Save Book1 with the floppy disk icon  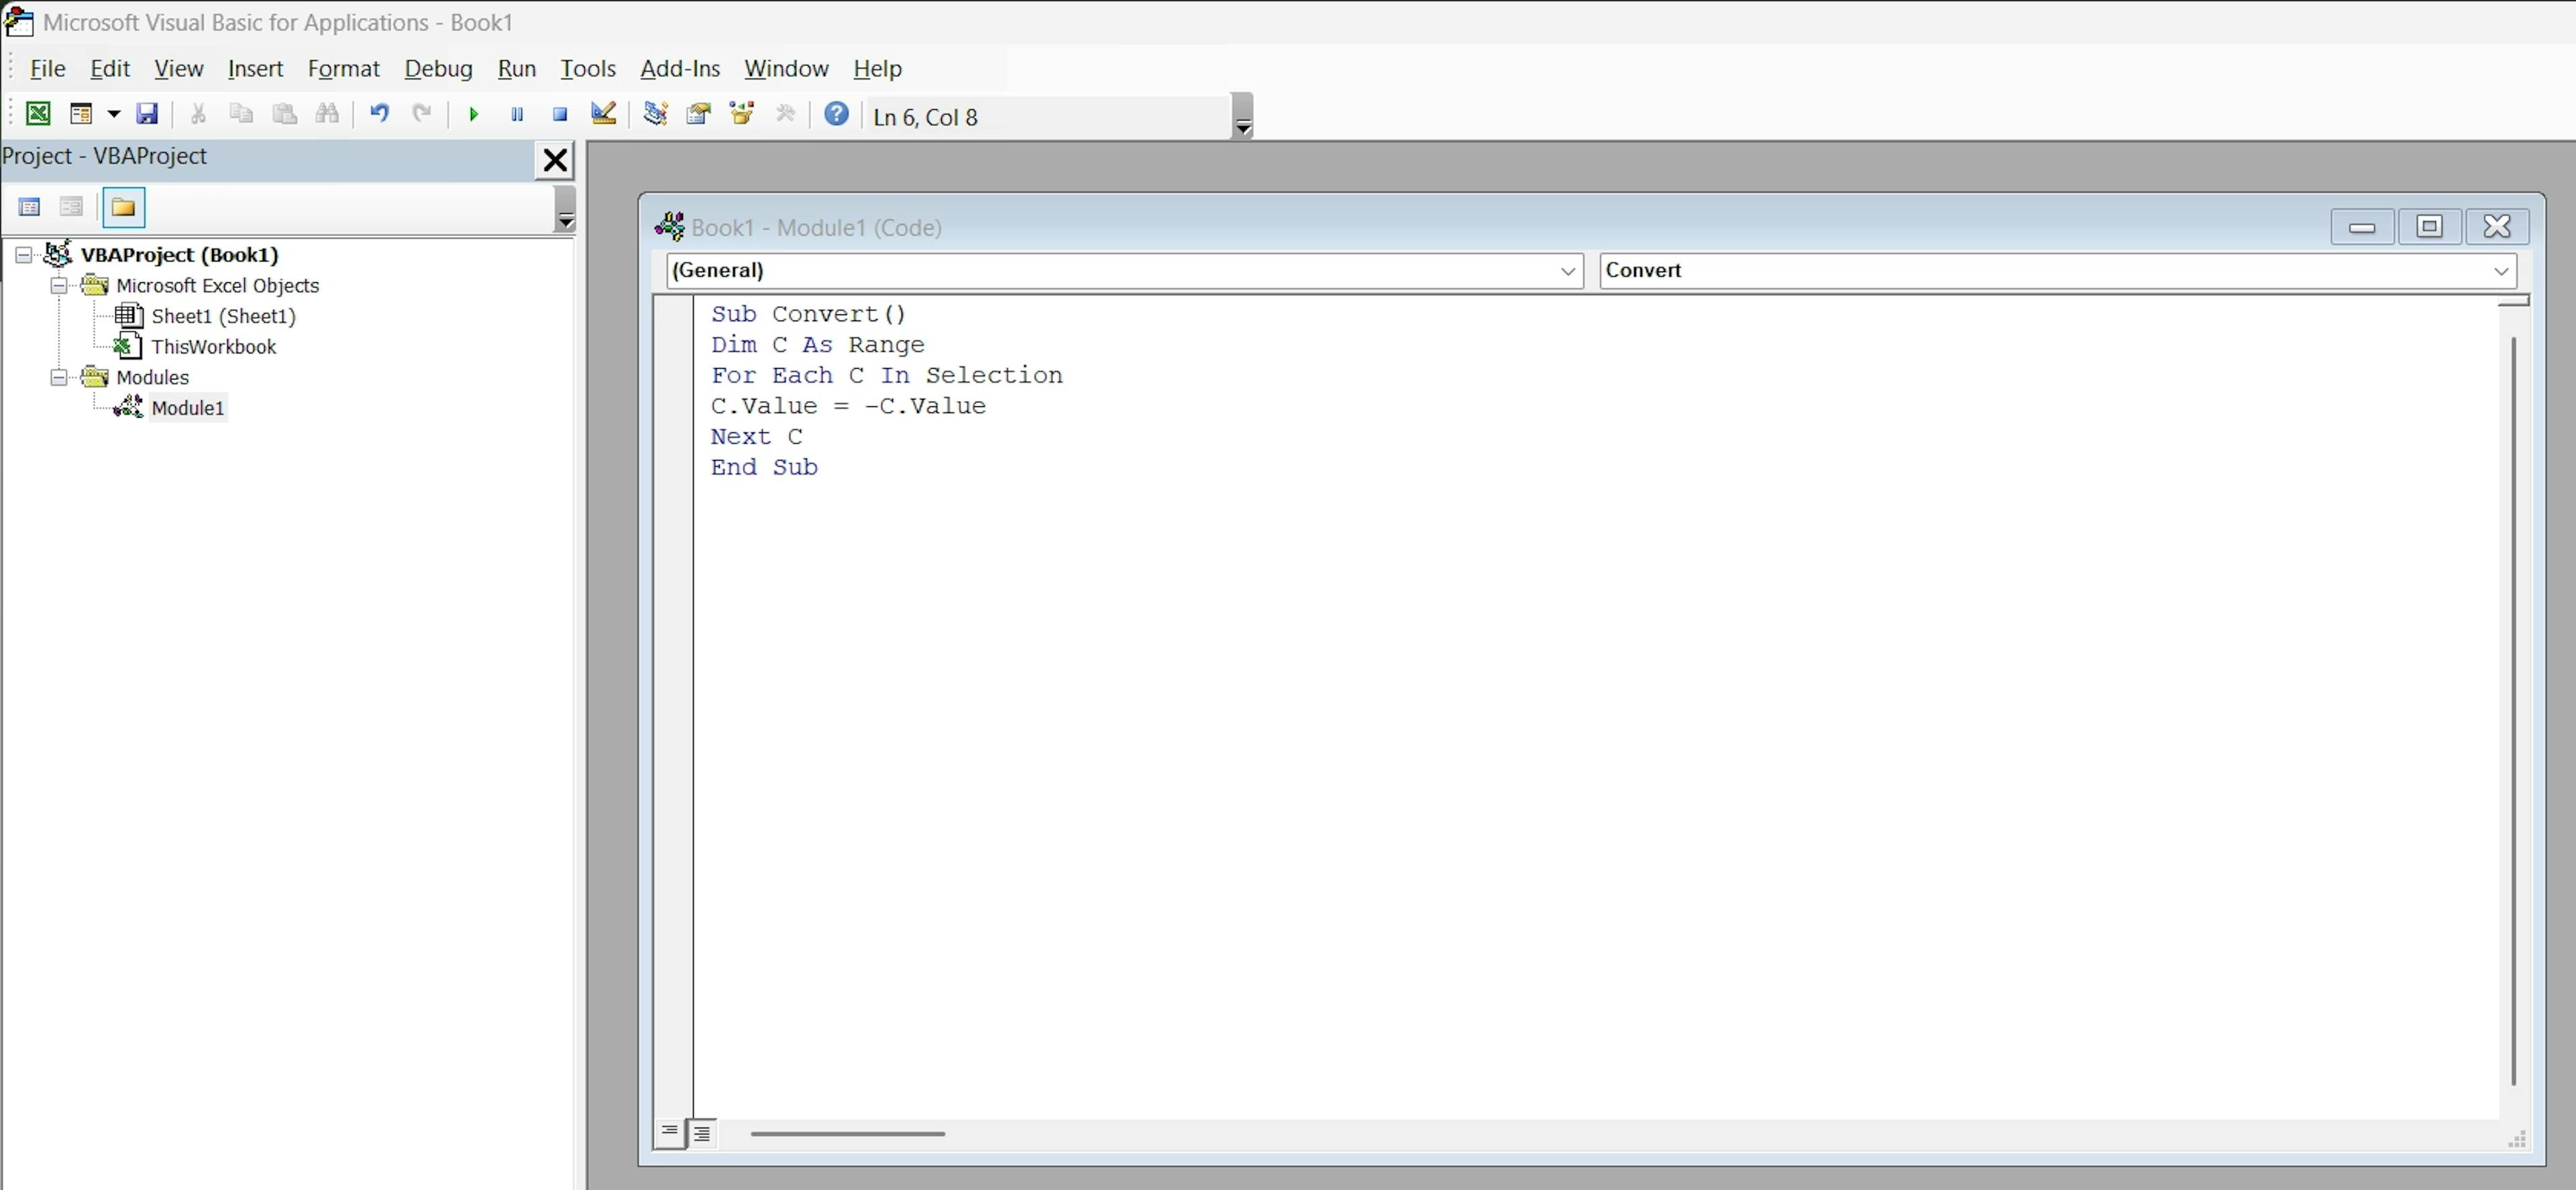[x=147, y=114]
